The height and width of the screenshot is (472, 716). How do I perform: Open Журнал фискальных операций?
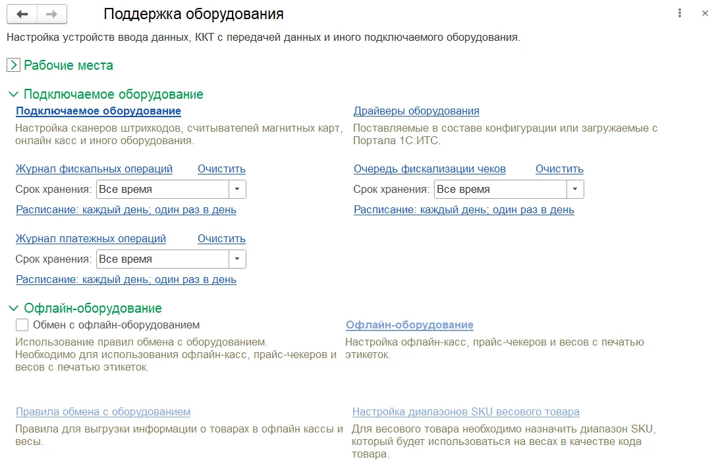(x=94, y=169)
